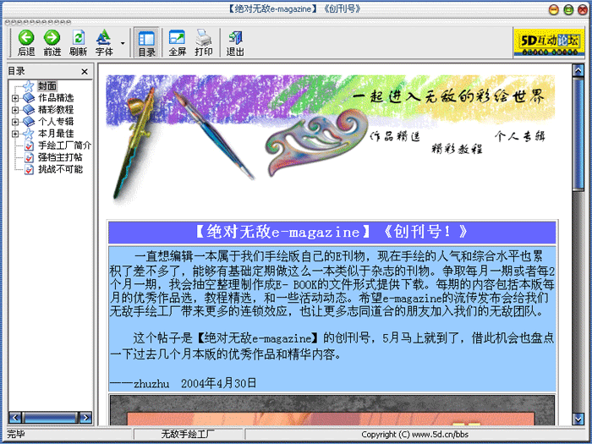The image size is (592, 444).
Task: Minimize the window with the orange button
Action: 553,9
